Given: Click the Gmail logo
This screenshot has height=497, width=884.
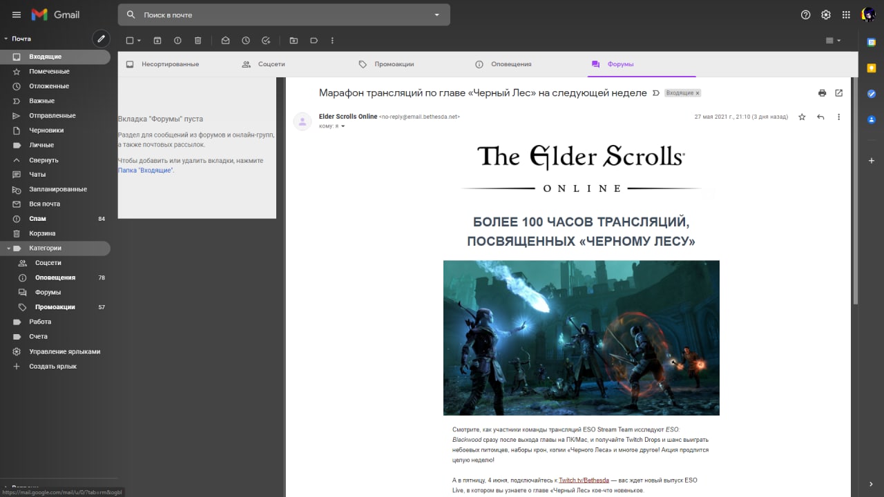Looking at the screenshot, I should tap(55, 14).
